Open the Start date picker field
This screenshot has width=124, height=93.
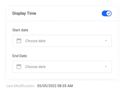(x=62, y=41)
